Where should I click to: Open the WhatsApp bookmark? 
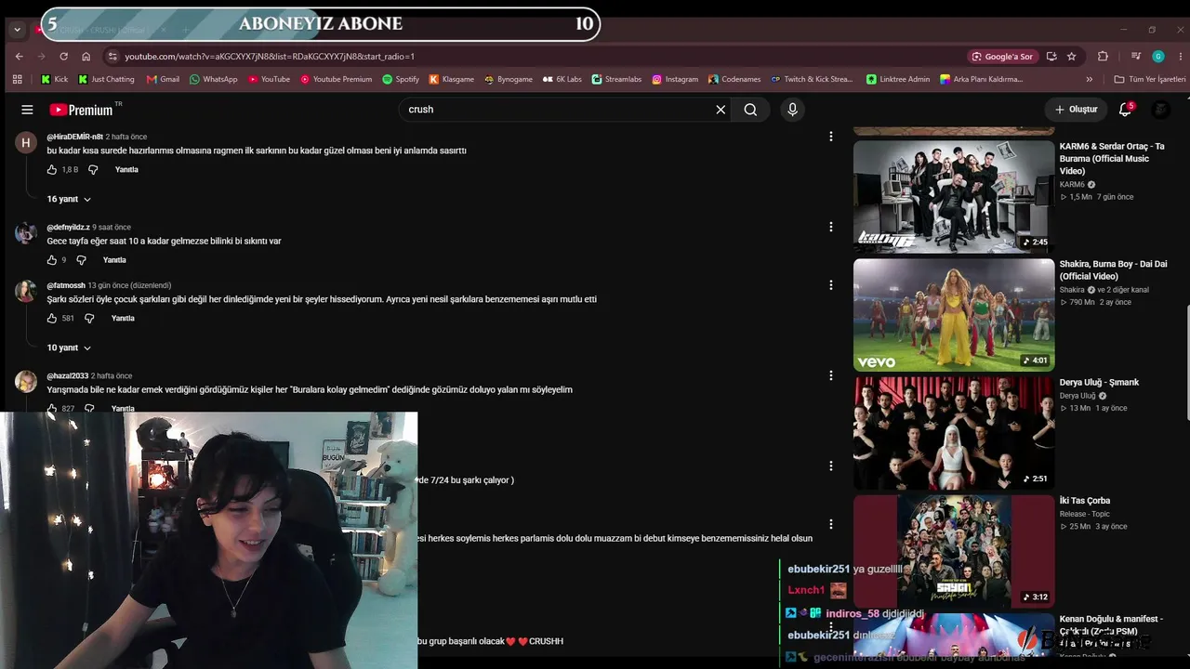213,79
